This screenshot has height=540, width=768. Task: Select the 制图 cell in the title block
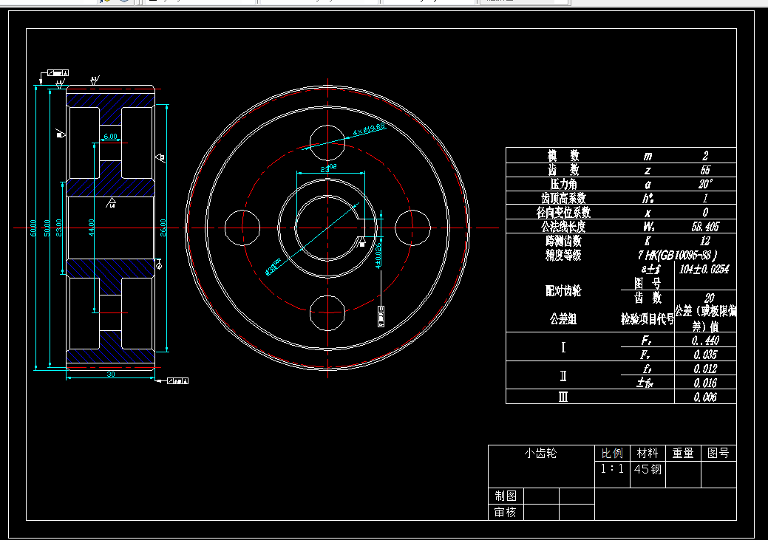click(506, 496)
